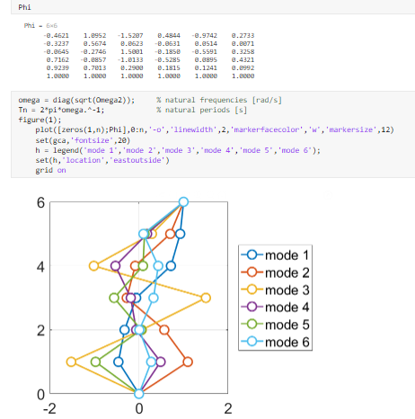Image resolution: width=415 pixels, height=419 pixels.
Task: Click matrix value 0.1815
Action: click(169, 67)
